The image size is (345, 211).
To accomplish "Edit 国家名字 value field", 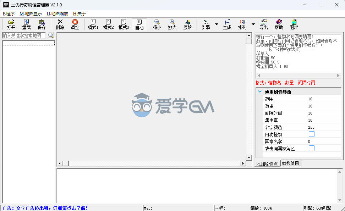I will tap(323, 141).
